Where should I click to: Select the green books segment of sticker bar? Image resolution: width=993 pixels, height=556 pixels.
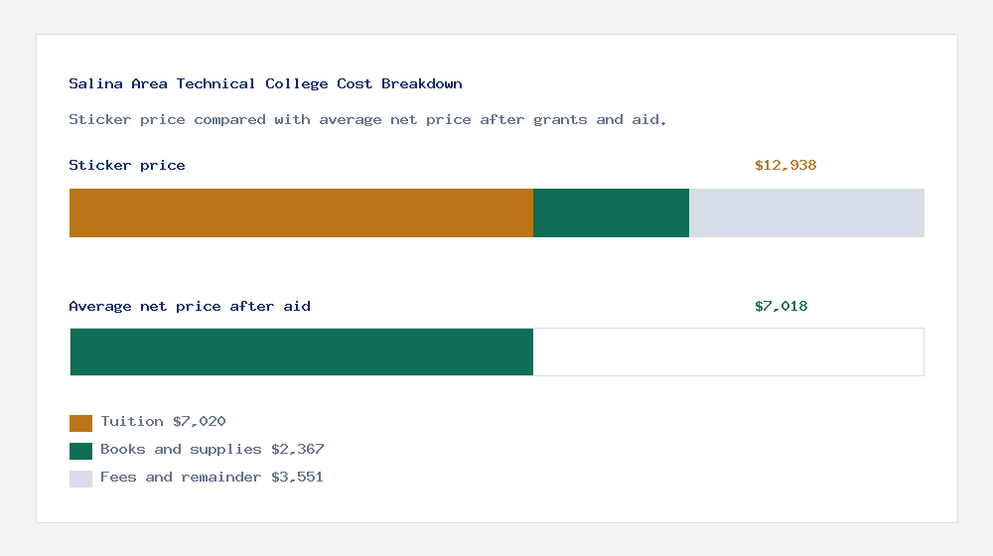[x=611, y=212]
